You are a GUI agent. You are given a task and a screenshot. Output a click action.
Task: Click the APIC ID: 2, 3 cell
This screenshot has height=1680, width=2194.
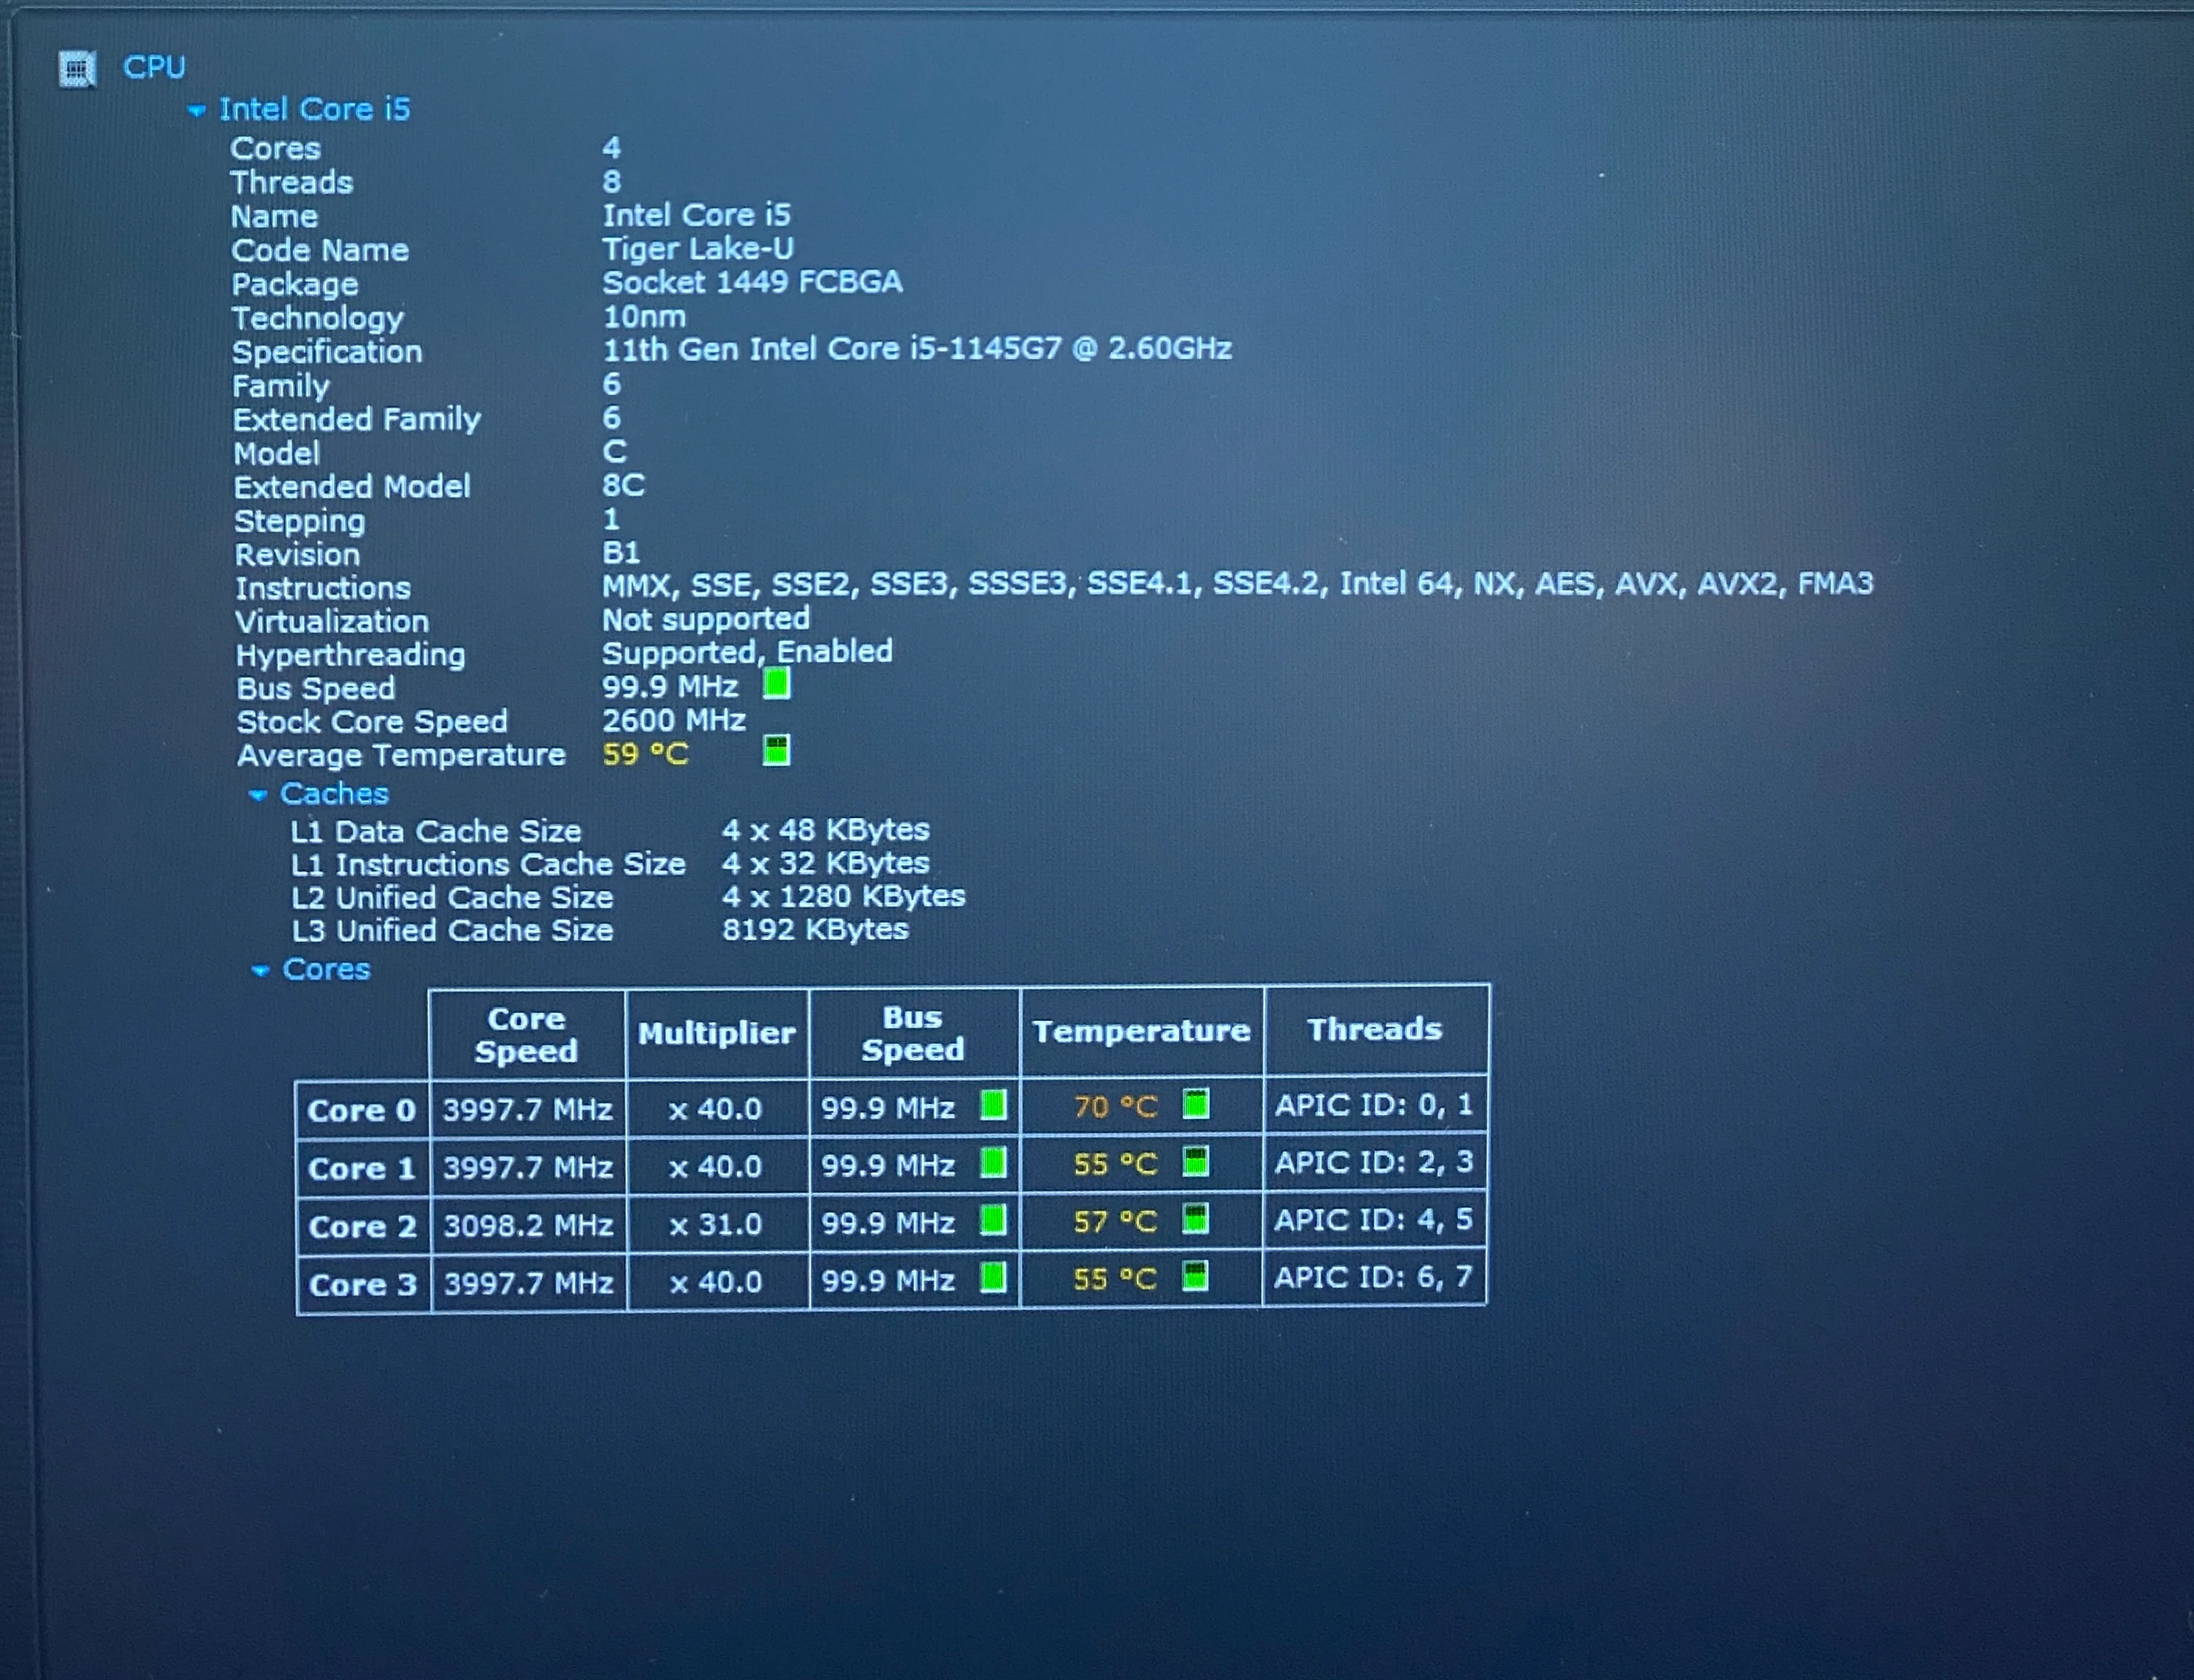(x=1375, y=1162)
